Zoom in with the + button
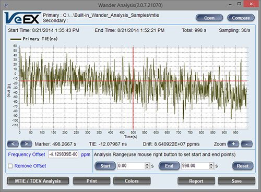This screenshot has width=261, height=192. pyautogui.click(x=233, y=144)
